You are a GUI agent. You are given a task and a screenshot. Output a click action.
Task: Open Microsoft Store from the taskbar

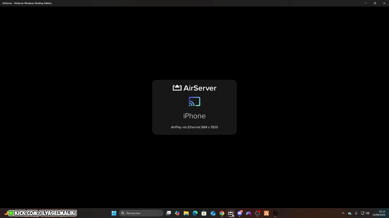204,213
